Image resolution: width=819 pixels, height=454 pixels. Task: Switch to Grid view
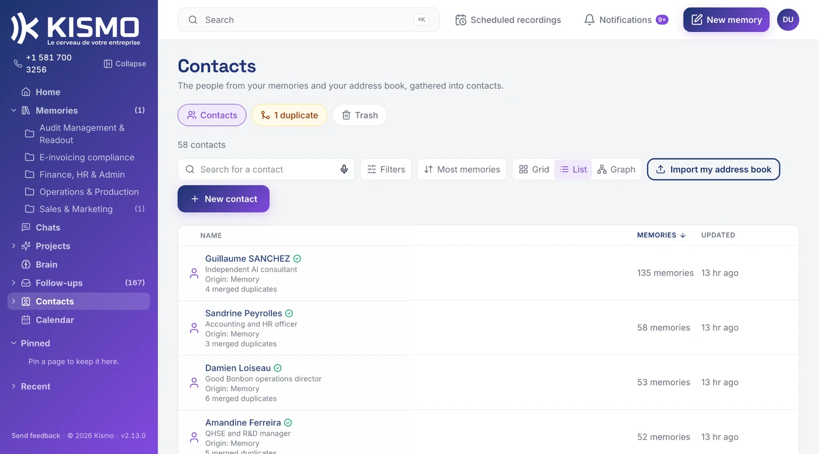pos(534,169)
